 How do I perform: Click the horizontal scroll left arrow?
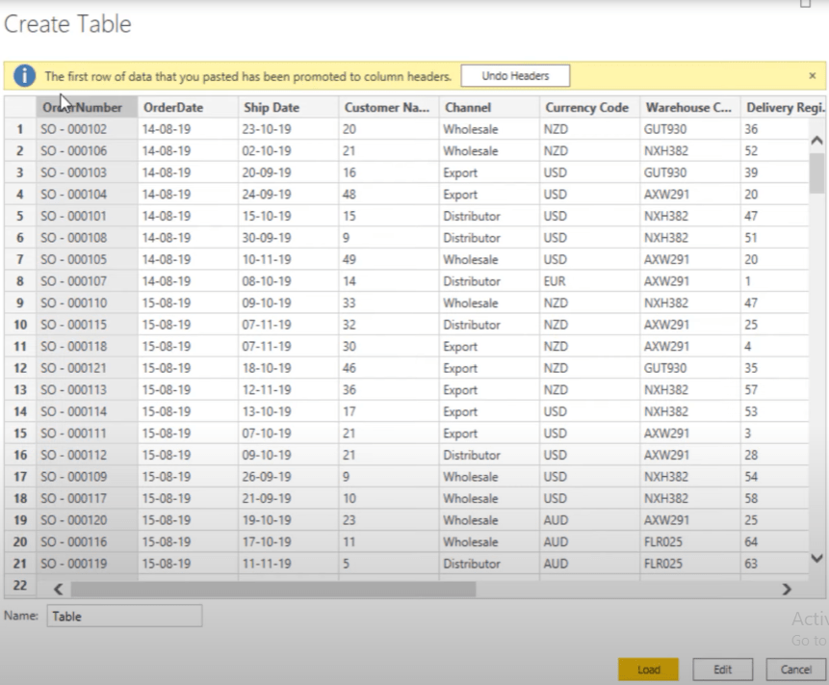tap(58, 589)
